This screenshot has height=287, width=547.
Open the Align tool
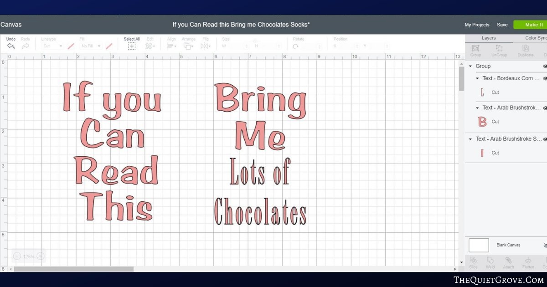point(171,46)
